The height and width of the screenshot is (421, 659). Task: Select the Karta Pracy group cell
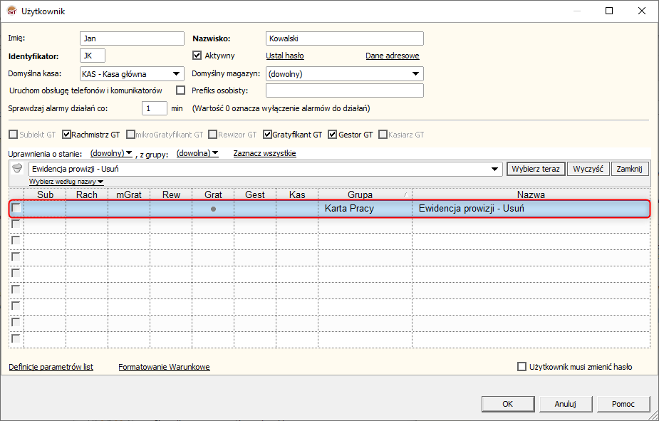(365, 209)
